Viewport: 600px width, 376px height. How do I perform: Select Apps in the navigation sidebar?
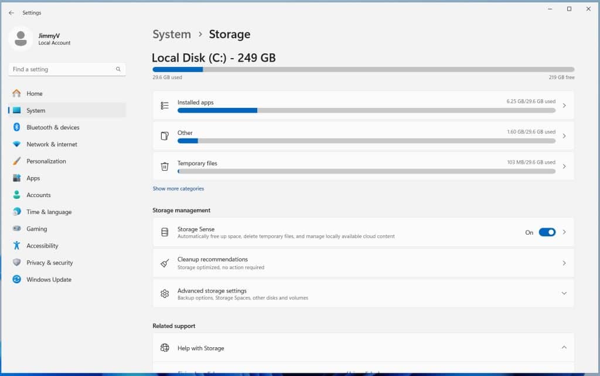pyautogui.click(x=33, y=178)
